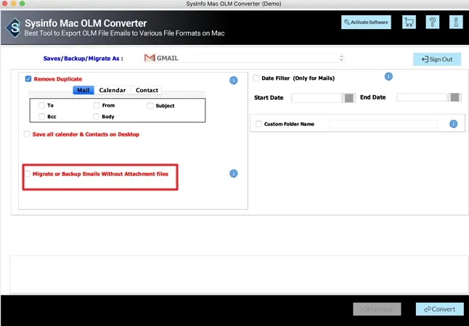Click the Previous button
Viewport: 469px width, 326px height.
pos(377,309)
